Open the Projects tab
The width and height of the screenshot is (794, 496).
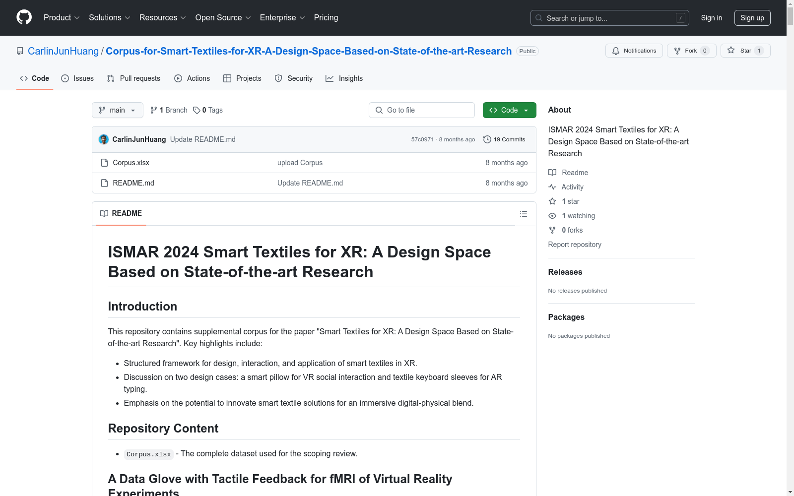[x=242, y=78]
